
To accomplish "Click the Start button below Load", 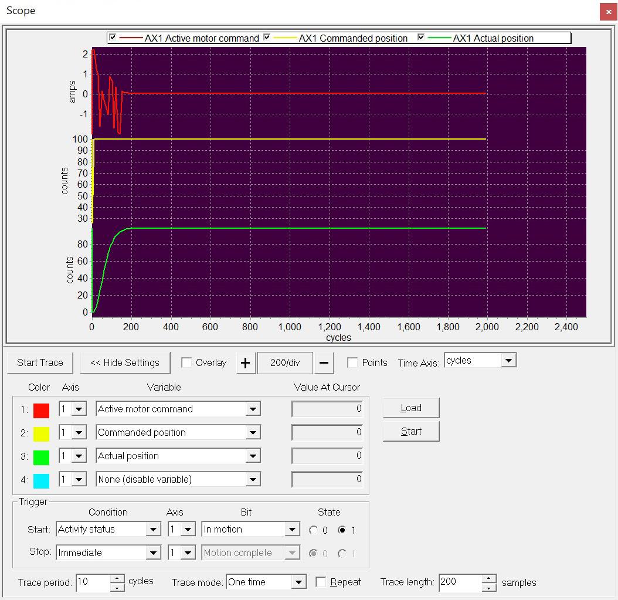I will [x=411, y=432].
